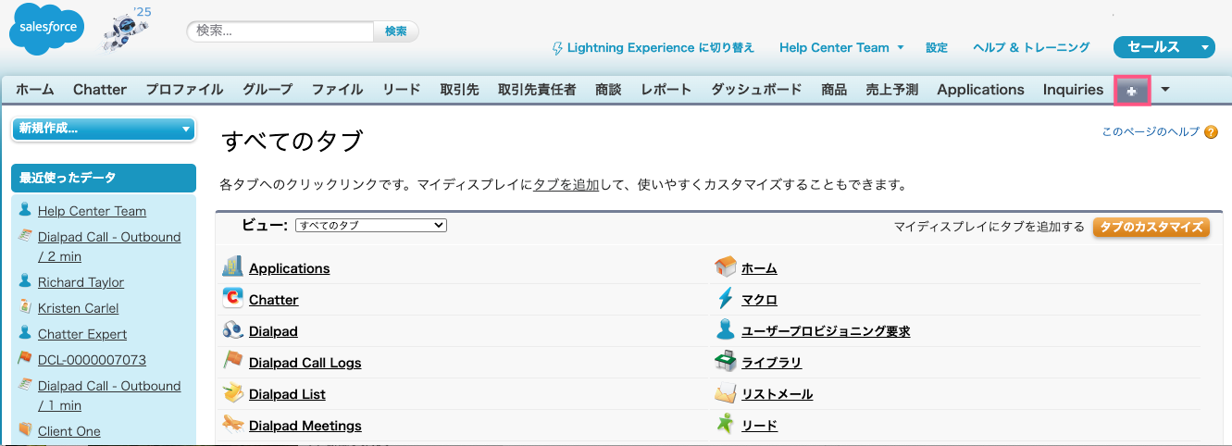1232x446 pixels.
Task: Open the レポート tab
Action: tap(666, 90)
